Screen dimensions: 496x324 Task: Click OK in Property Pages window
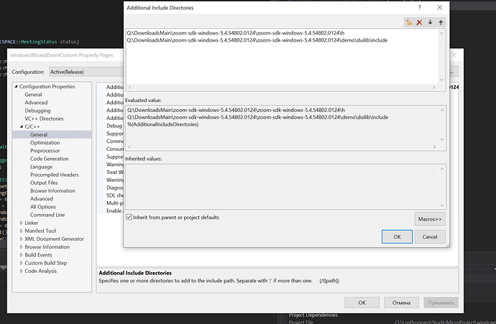[362, 302]
